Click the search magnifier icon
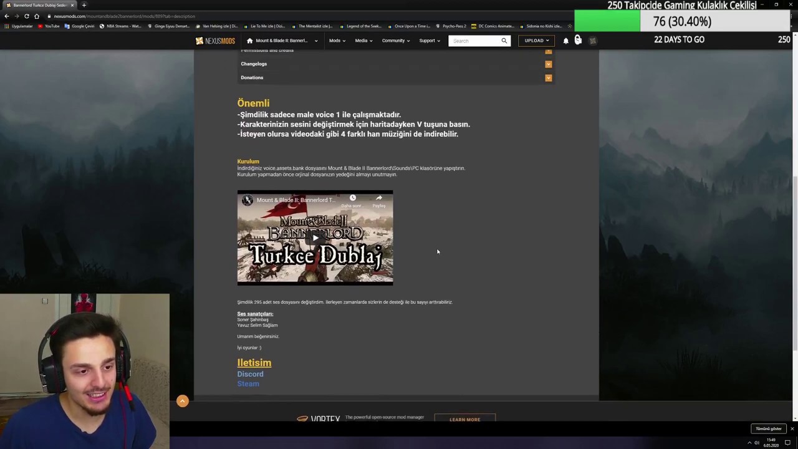This screenshot has height=449, width=798. [x=504, y=41]
